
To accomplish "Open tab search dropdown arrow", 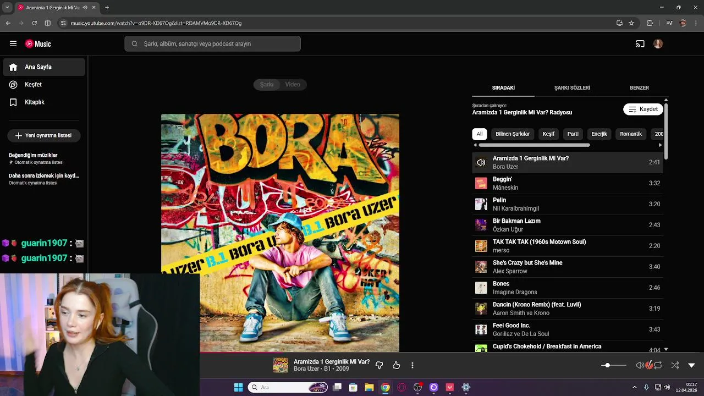I will [7, 7].
